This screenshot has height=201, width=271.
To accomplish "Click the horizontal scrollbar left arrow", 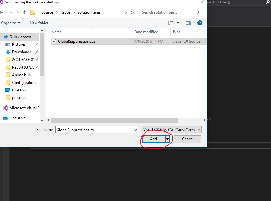I will point(49,120).
